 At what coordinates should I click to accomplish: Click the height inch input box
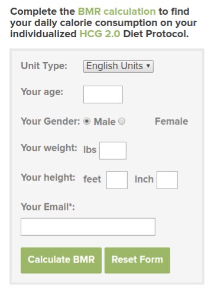[167, 180]
